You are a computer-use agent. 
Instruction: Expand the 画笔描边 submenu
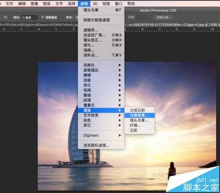(101, 70)
